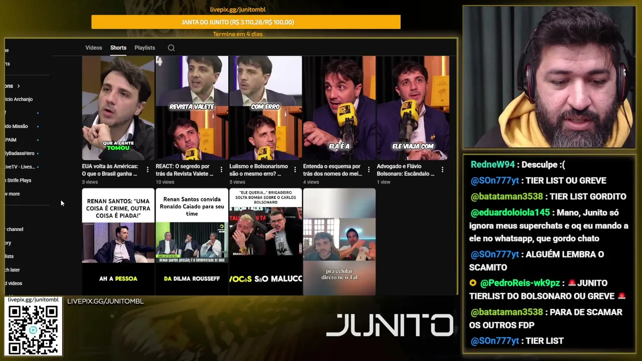
Task: Click the coin badge beside @PedroReis-wk9pz
Action: (x=473, y=283)
